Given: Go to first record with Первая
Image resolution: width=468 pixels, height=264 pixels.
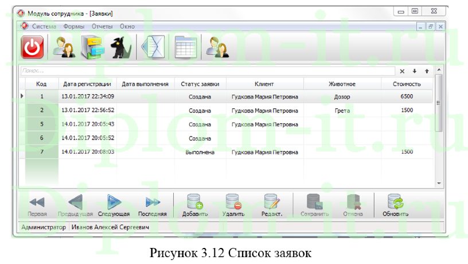Looking at the screenshot, I should (x=37, y=205).
